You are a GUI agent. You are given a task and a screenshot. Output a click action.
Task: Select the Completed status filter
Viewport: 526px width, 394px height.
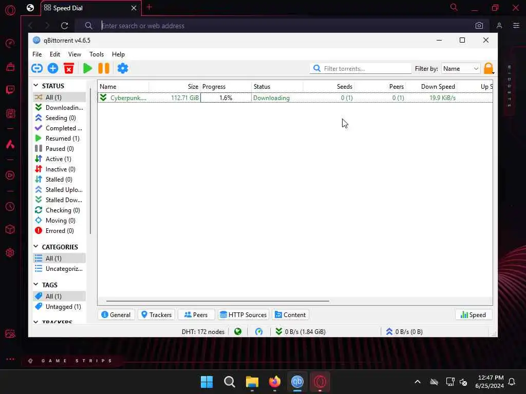point(60,128)
